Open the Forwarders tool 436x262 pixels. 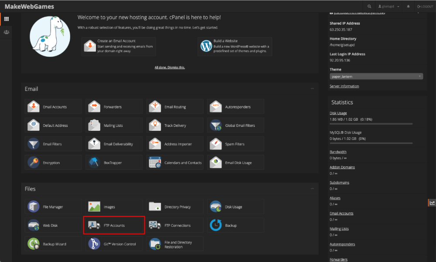(x=114, y=106)
